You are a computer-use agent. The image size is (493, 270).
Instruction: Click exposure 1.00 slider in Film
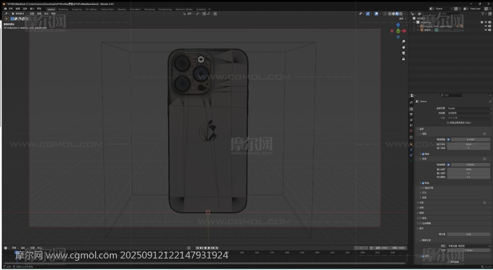[x=468, y=234]
